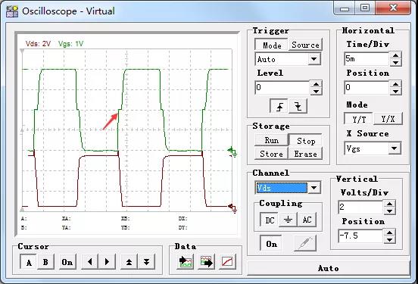Select rising edge trigger slope button
Screen dimensions: 418x284
279,106
